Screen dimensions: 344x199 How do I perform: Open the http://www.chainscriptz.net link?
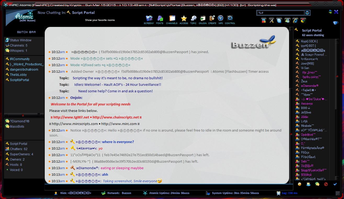116,117
